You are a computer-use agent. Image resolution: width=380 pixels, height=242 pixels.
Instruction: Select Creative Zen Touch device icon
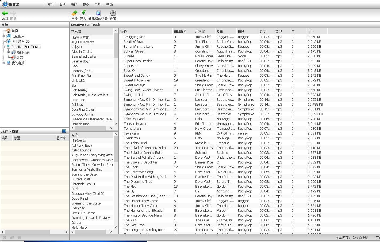pyautogui.click(x=8, y=47)
